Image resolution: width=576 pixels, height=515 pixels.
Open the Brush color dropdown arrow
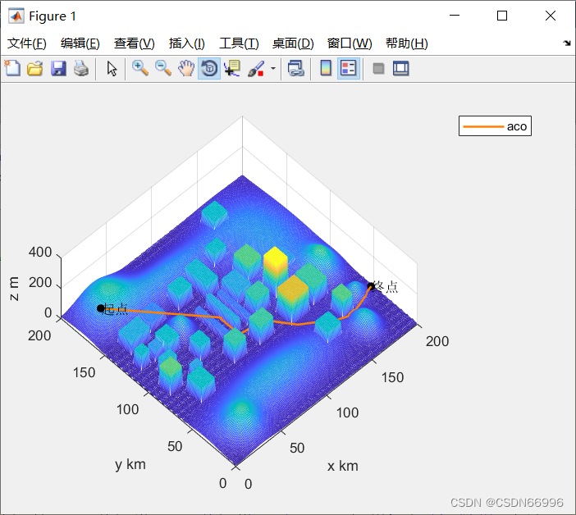273,68
